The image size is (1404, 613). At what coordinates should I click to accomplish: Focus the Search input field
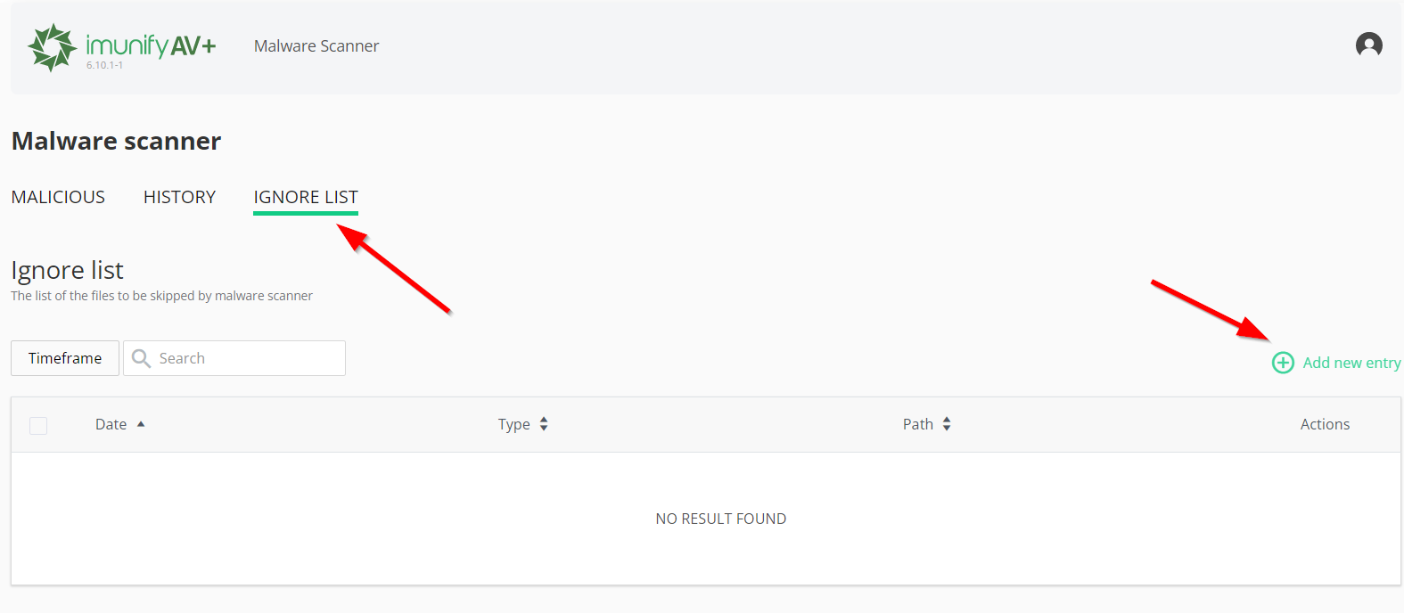point(234,358)
